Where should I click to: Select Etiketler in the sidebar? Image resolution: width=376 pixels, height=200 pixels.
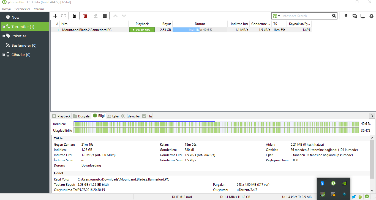tap(25, 36)
